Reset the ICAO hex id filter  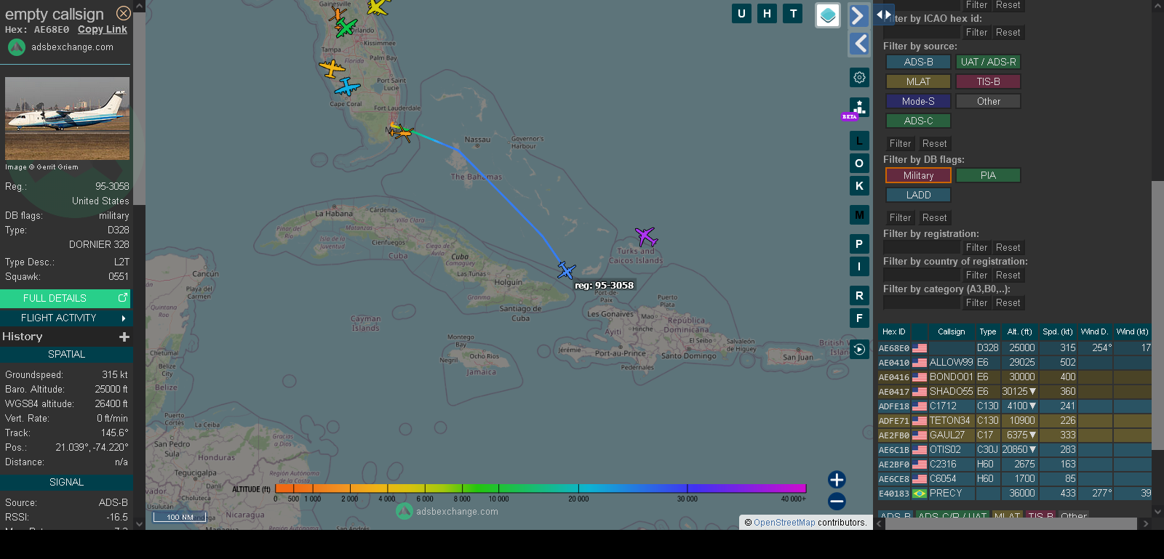point(1008,33)
